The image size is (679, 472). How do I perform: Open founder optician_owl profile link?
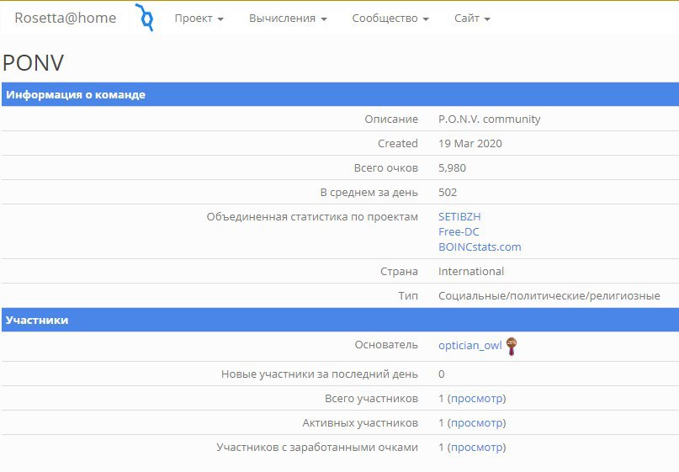(x=469, y=345)
